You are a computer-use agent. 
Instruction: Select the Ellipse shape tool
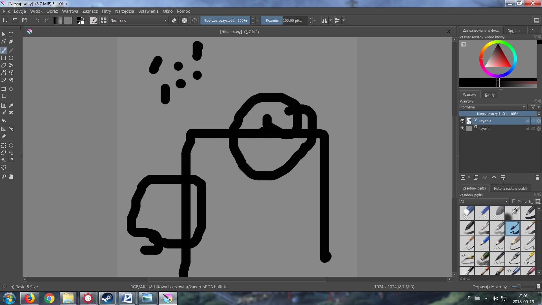(11, 58)
